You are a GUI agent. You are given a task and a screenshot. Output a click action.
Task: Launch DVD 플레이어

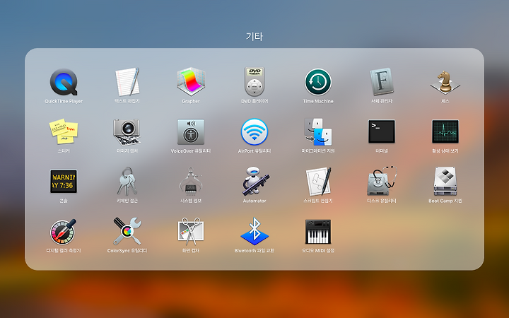(255, 82)
